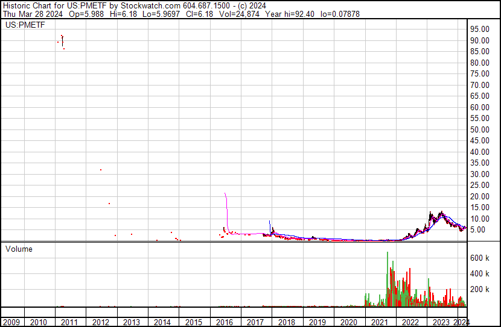Select the 2011 year marker on the time axis

tap(69, 322)
